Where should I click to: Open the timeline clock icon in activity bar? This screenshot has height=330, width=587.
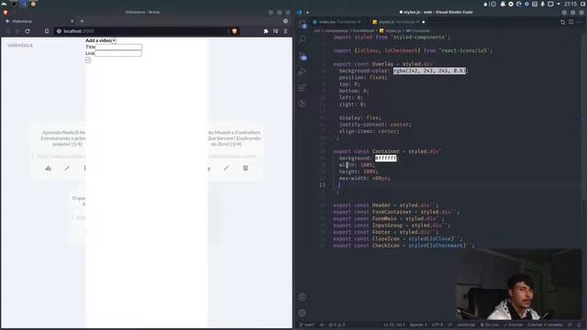click(x=303, y=104)
